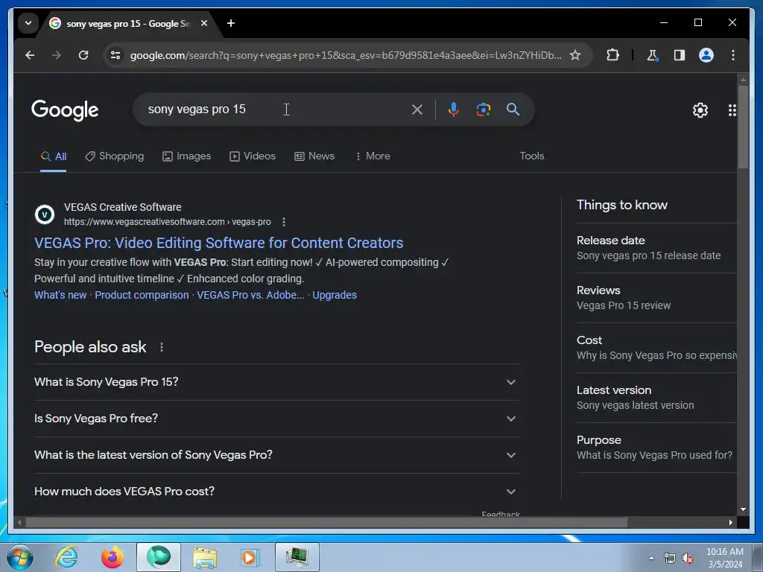
Task: Open Windows Explorer folder in taskbar
Action: coord(205,557)
